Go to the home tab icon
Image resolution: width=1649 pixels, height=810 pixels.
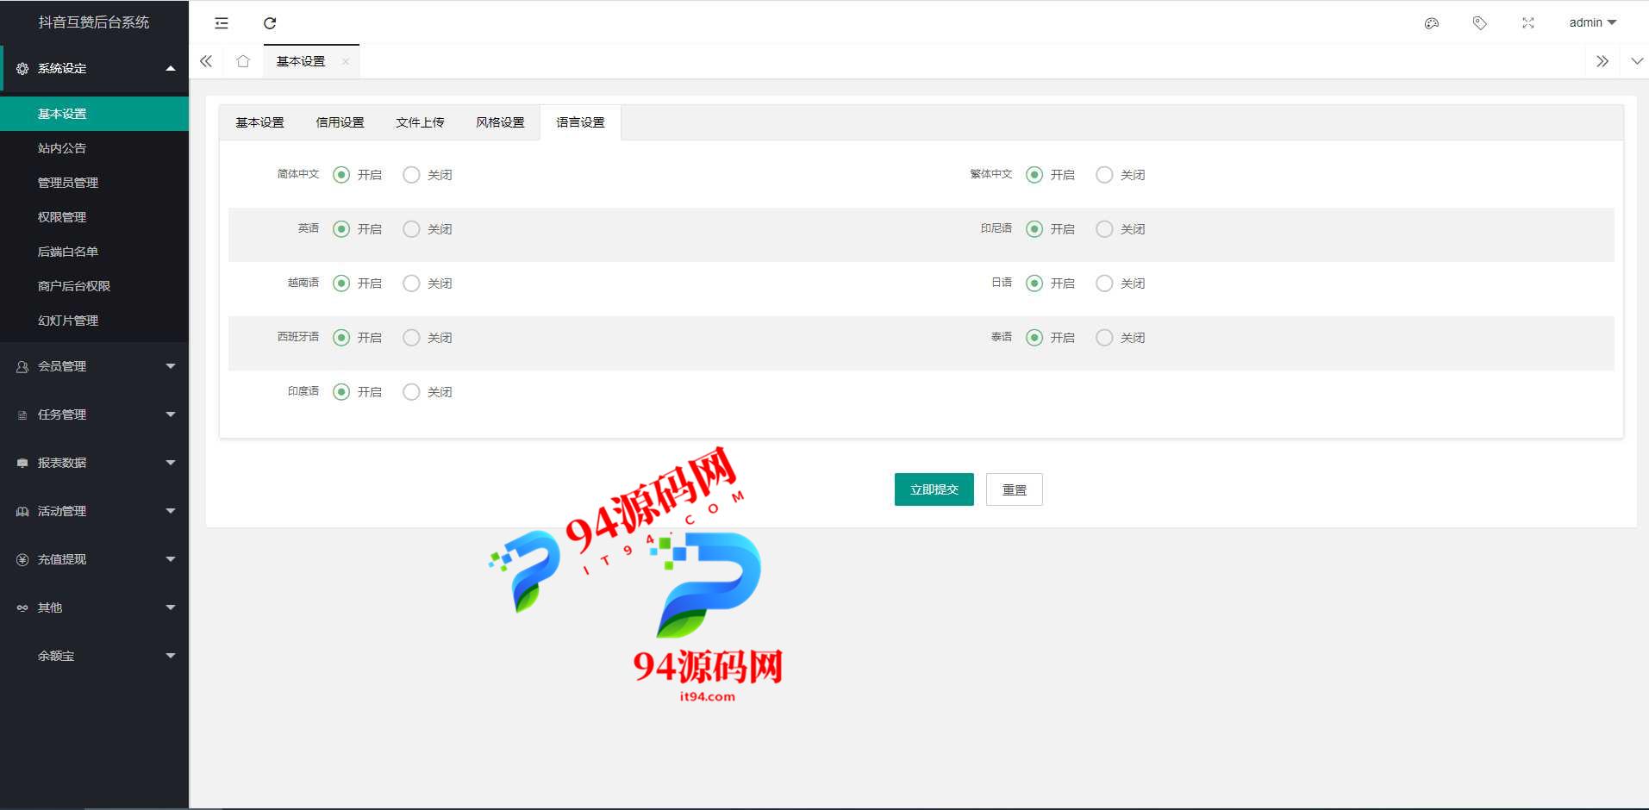click(x=243, y=61)
